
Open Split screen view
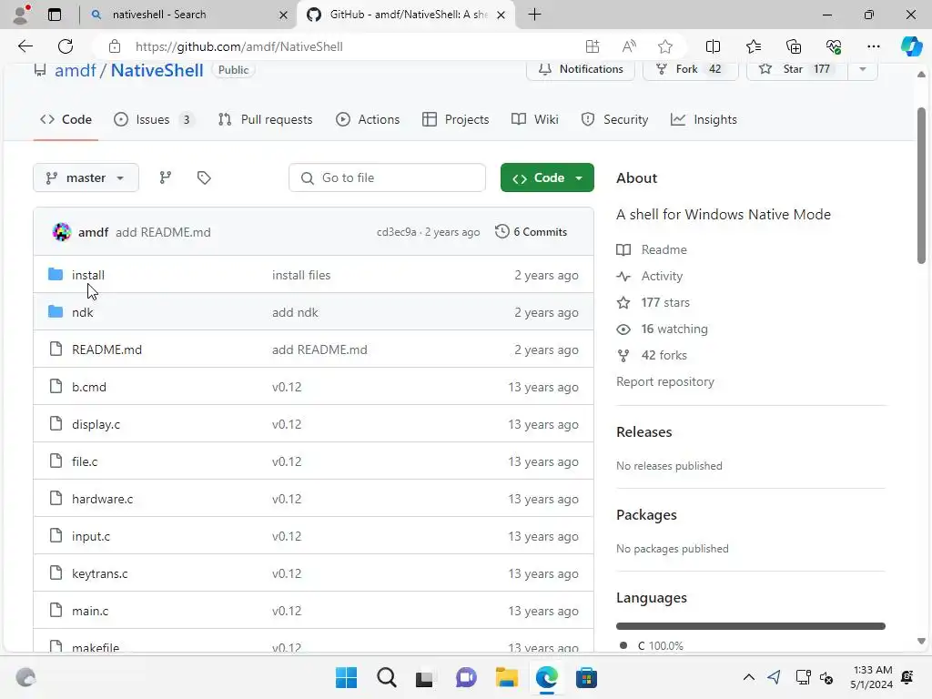pyautogui.click(x=713, y=46)
